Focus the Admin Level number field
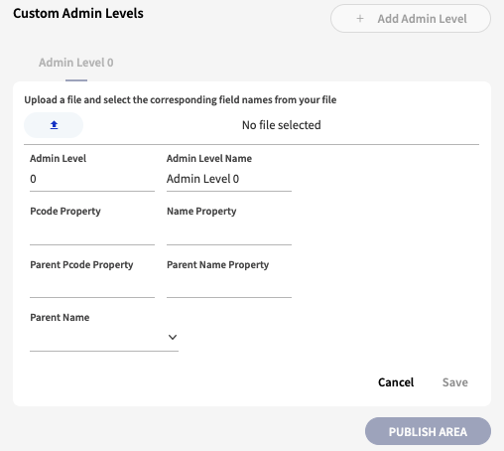 [92, 179]
